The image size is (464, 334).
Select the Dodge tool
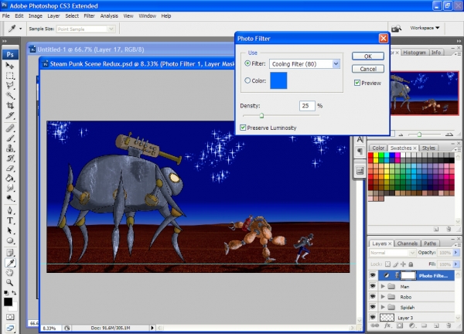(x=10, y=198)
